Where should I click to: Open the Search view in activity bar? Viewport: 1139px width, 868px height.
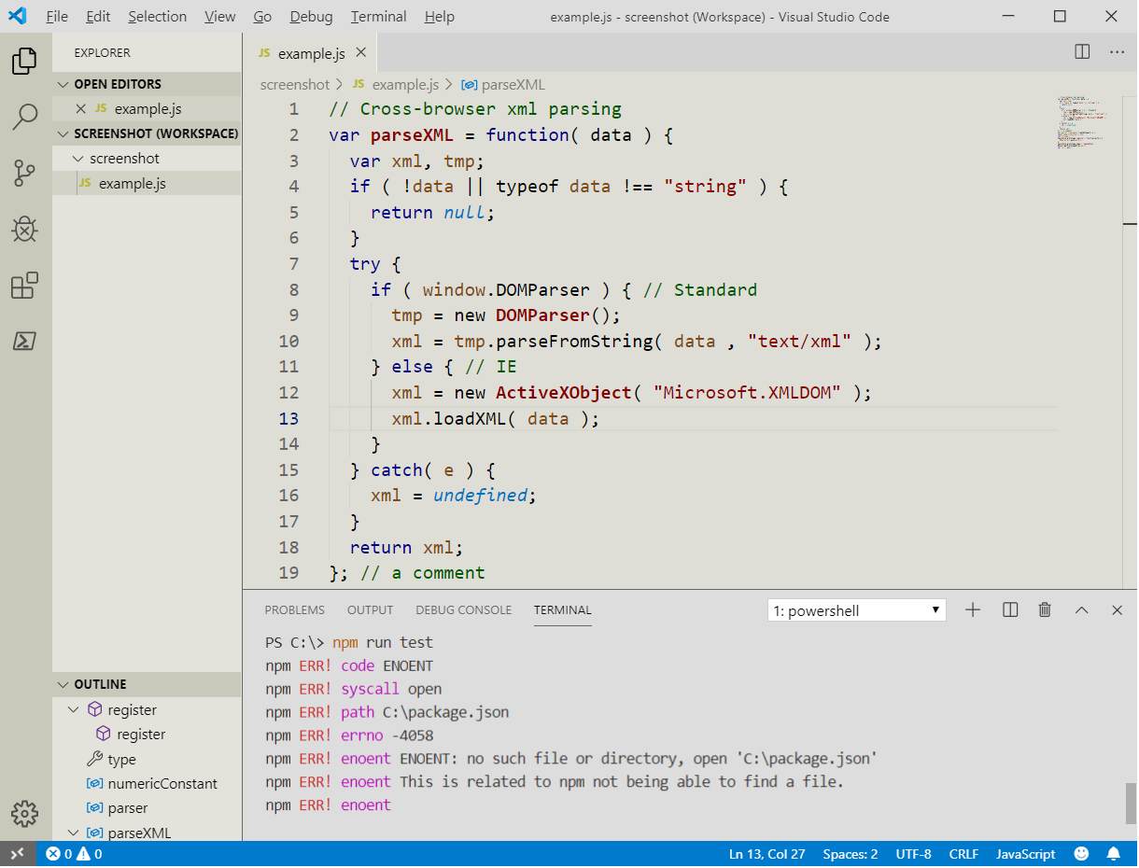tap(24, 118)
